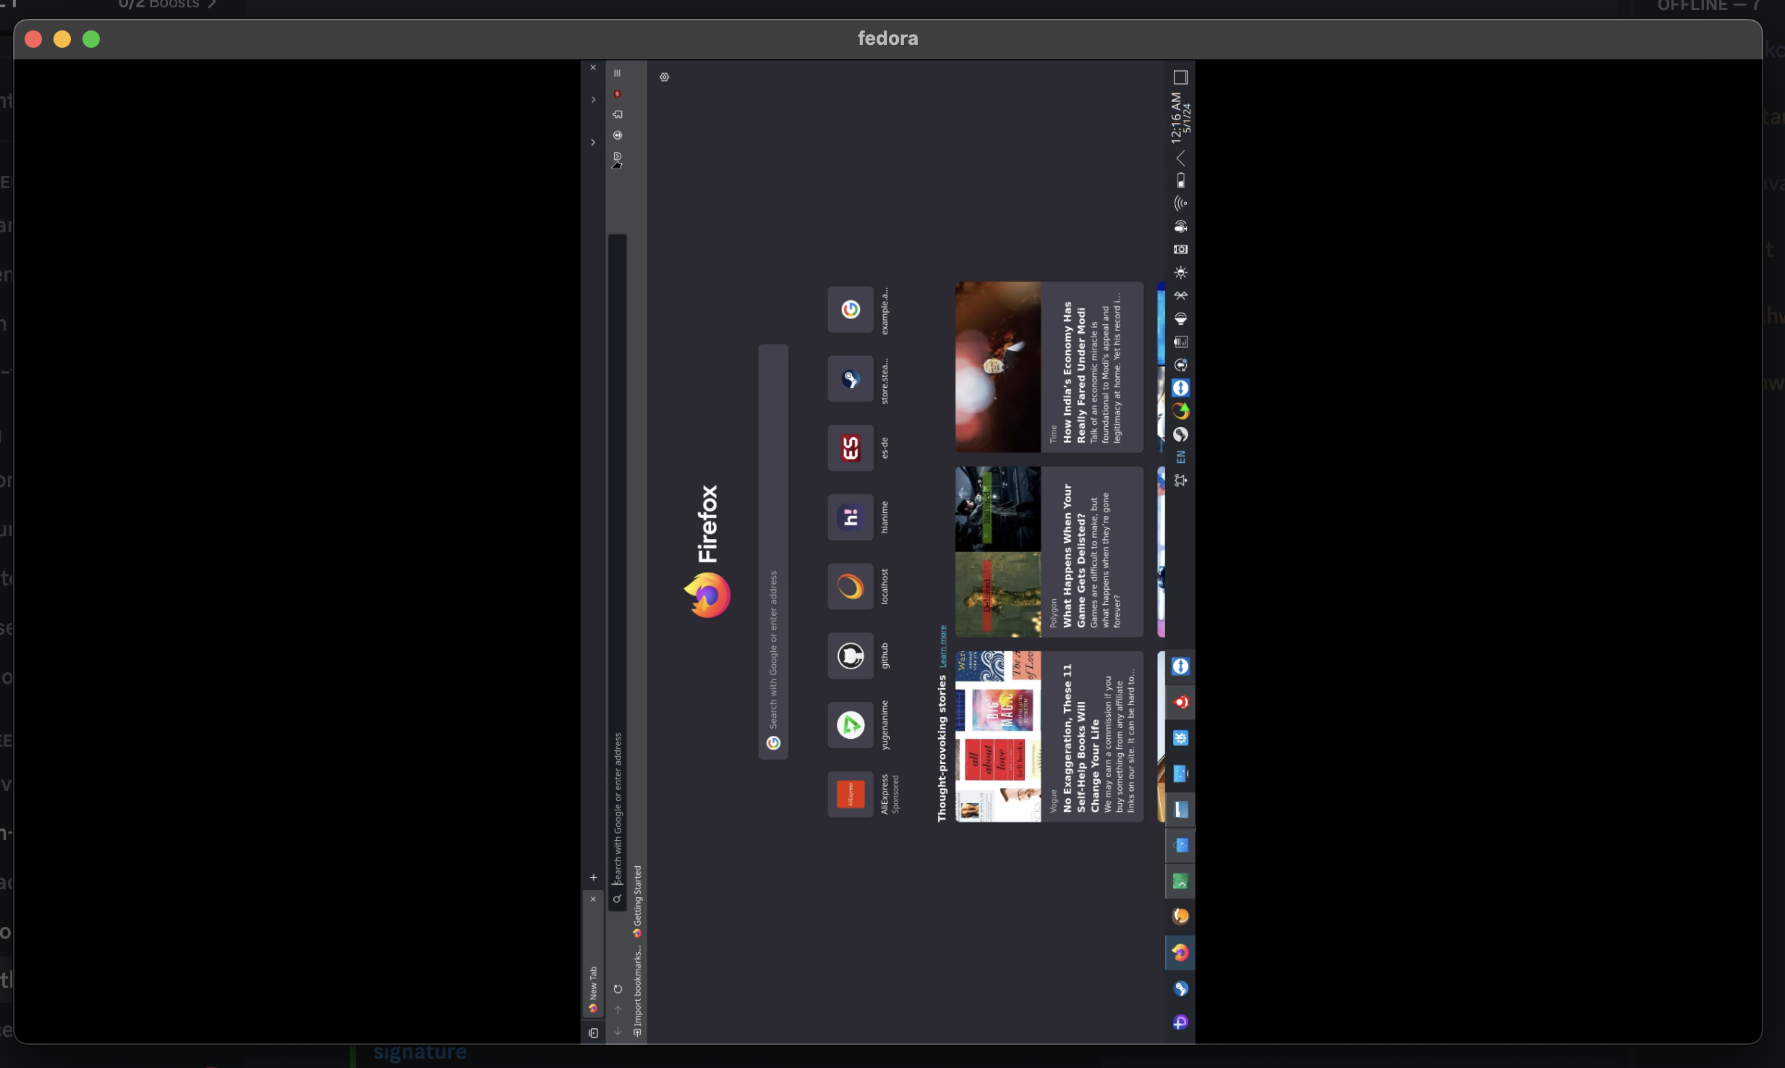Viewport: 1785px width, 1068px height.
Task: Open the Firefox account toolbar menu
Action: pos(618,135)
